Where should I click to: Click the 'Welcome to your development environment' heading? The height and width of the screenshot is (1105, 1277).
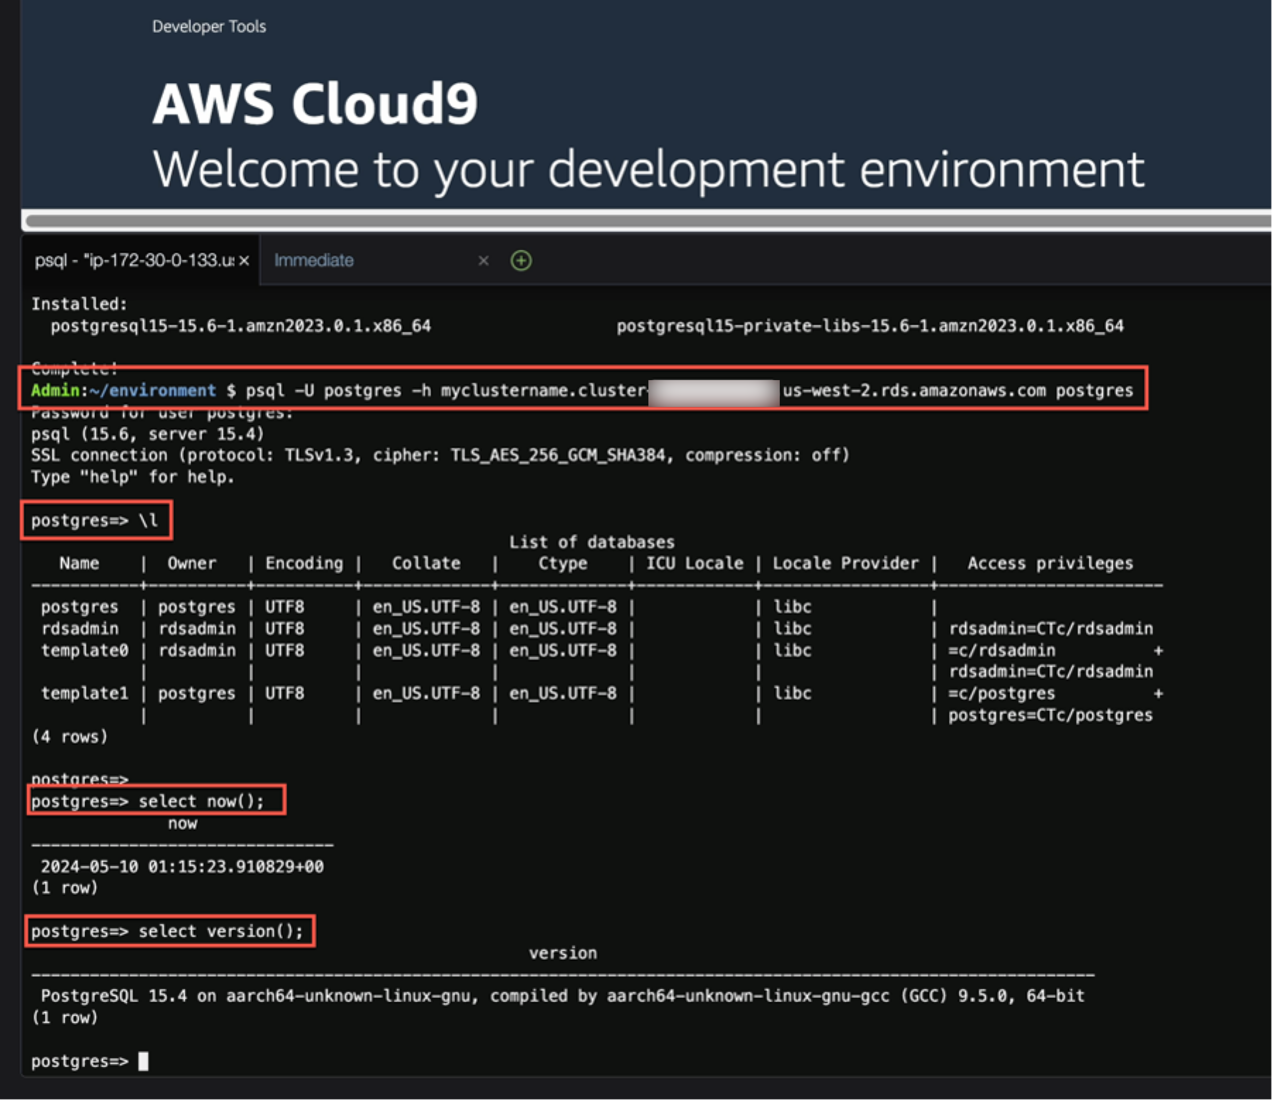(648, 170)
